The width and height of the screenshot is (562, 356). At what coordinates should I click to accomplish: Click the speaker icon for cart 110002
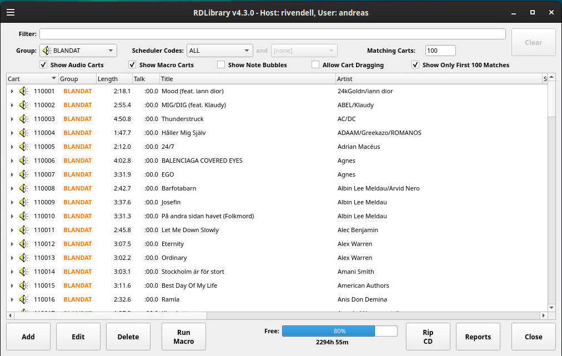(x=24, y=105)
